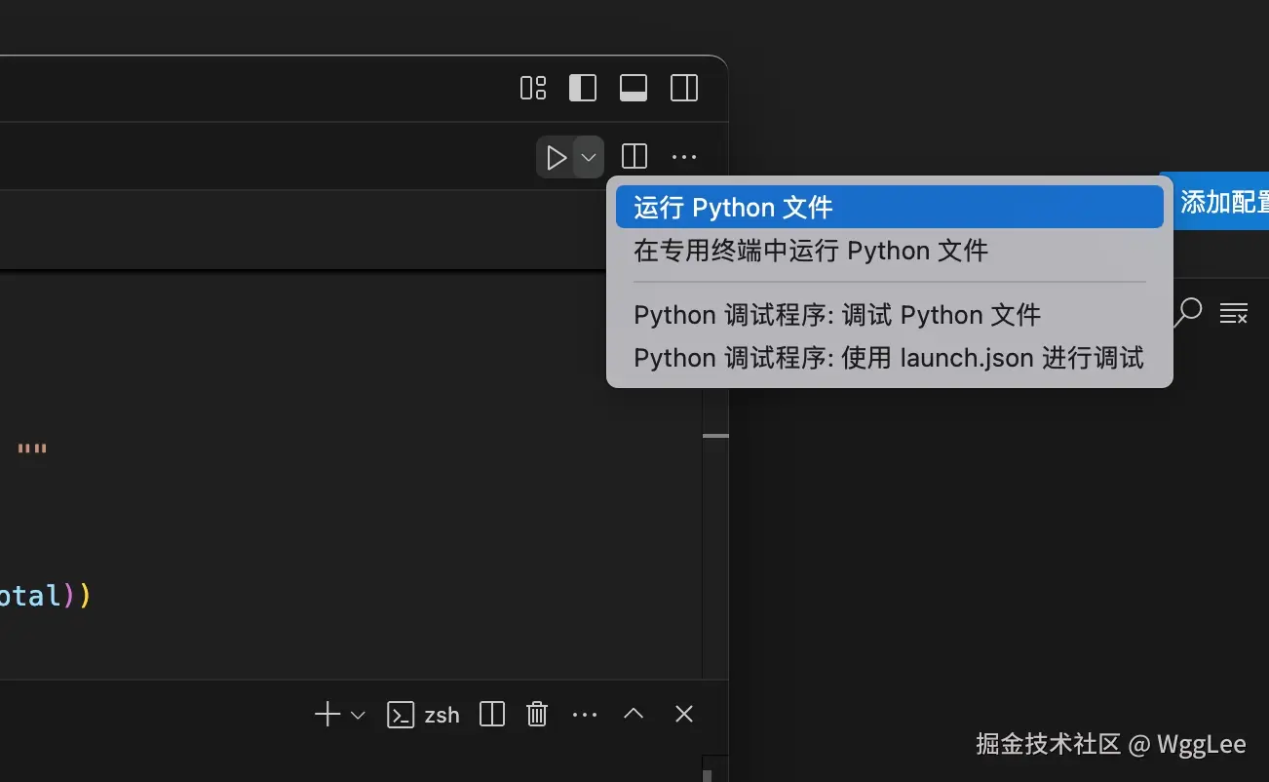Image resolution: width=1269 pixels, height=782 pixels.
Task: Open the editor More Actions ellipsis
Action: 684,157
